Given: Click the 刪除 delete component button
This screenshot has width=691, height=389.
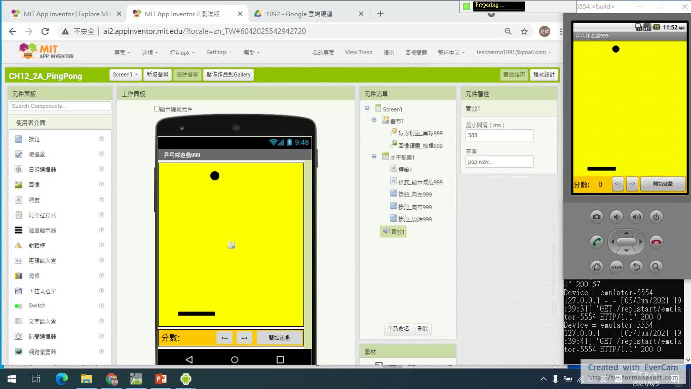Looking at the screenshot, I should (423, 329).
